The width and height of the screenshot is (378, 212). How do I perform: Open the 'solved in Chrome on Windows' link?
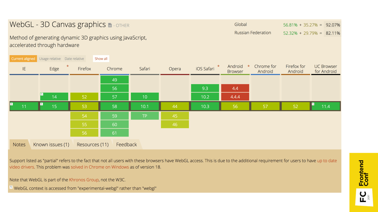point(100,167)
